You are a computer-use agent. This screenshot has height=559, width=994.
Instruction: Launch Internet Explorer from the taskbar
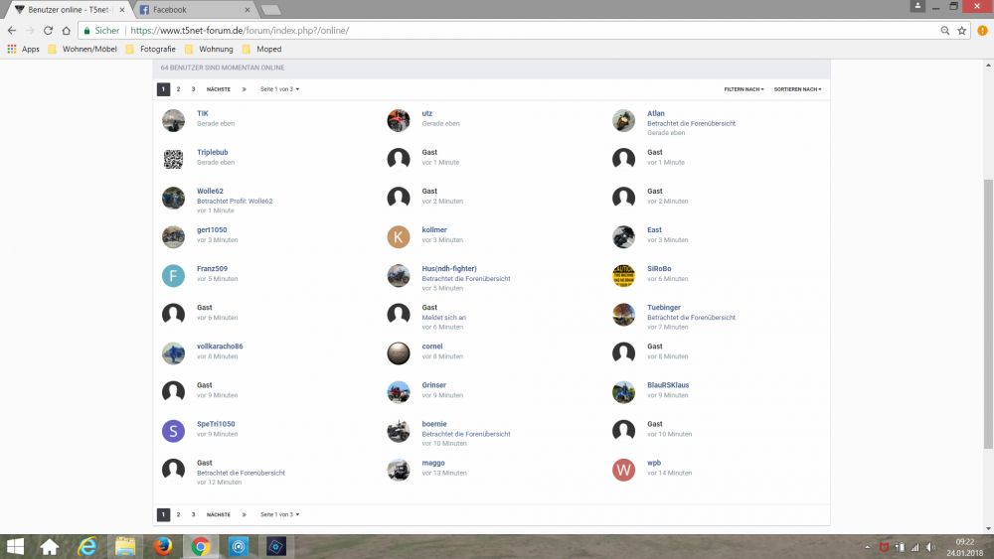[x=87, y=546]
